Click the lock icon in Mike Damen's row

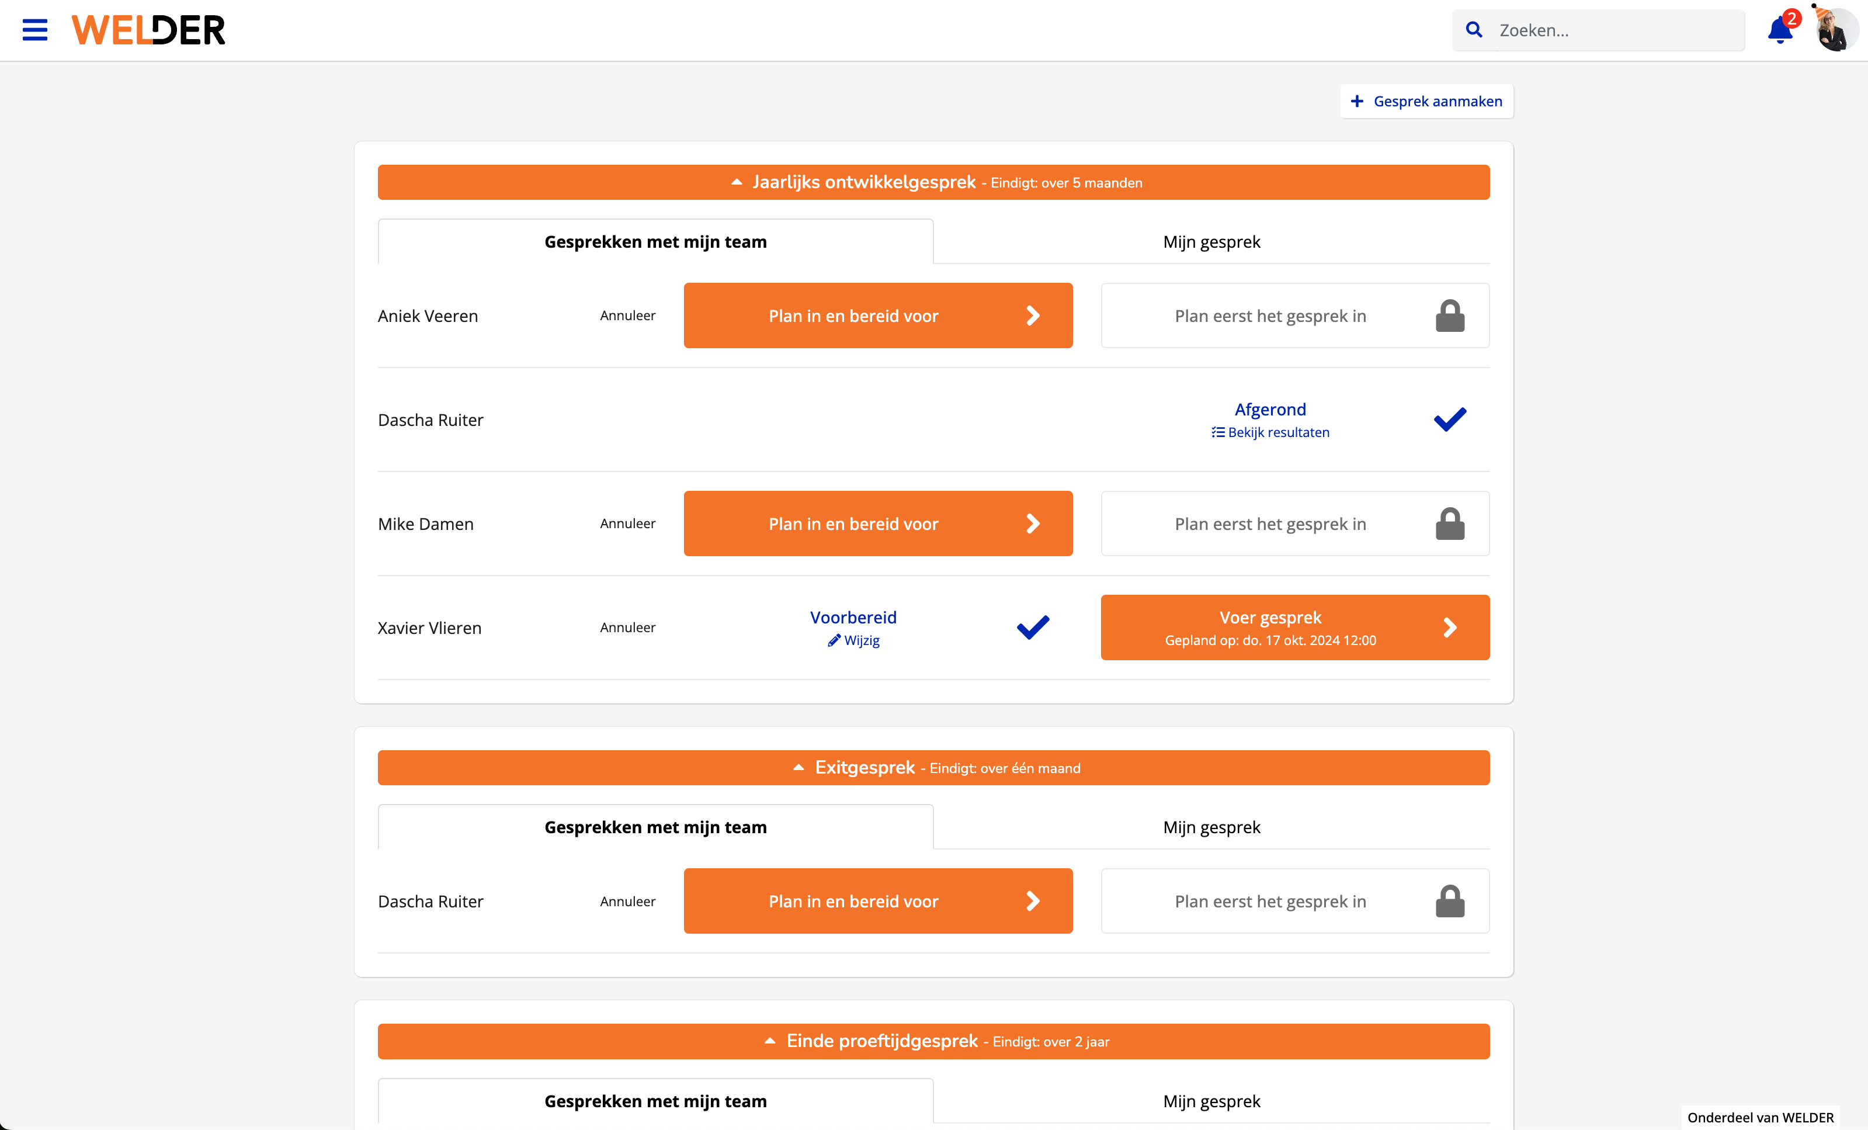tap(1450, 524)
